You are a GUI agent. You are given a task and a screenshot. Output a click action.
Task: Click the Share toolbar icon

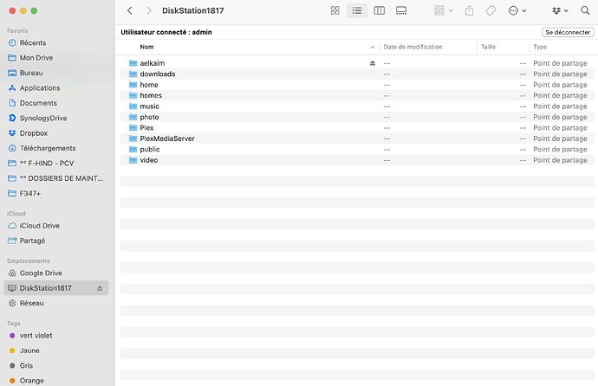tap(470, 10)
